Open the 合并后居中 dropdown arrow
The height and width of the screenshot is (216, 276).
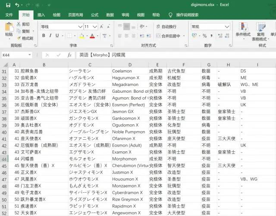point(184,36)
